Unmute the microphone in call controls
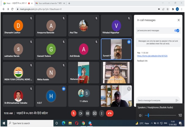185x127 pixels. [74, 113]
